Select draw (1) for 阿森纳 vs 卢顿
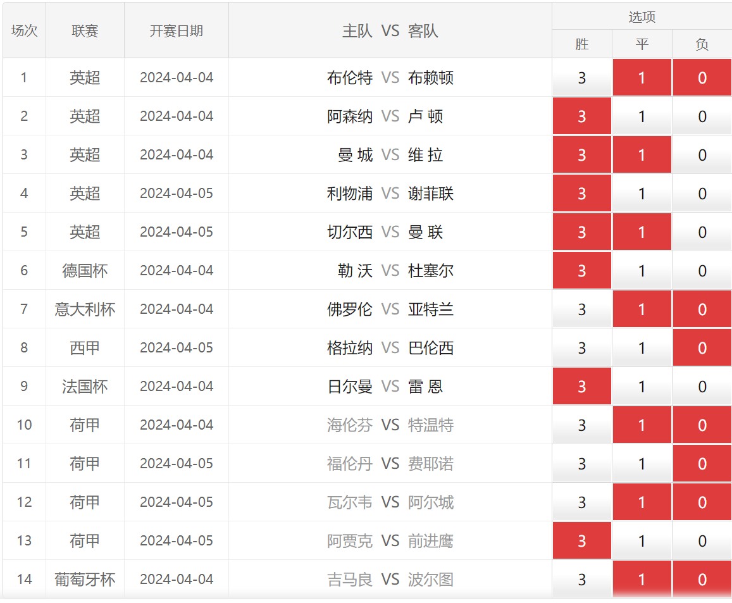The image size is (732, 603). (642, 116)
